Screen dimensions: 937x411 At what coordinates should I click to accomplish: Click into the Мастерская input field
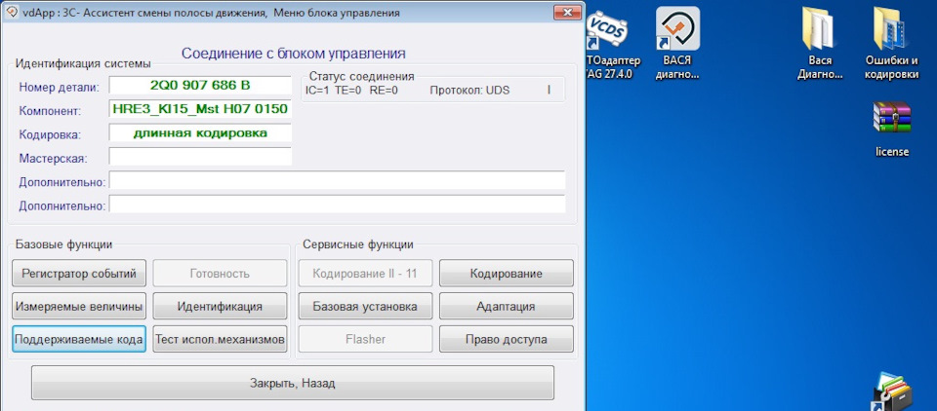200,157
